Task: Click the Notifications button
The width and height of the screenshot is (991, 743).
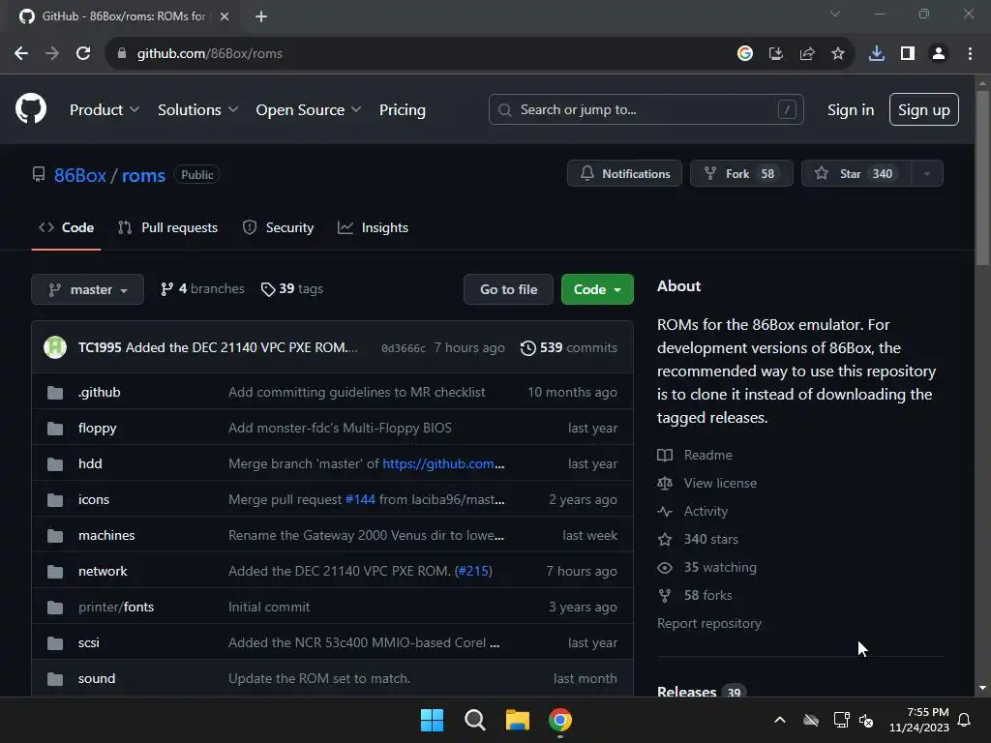Action: pyautogui.click(x=624, y=174)
